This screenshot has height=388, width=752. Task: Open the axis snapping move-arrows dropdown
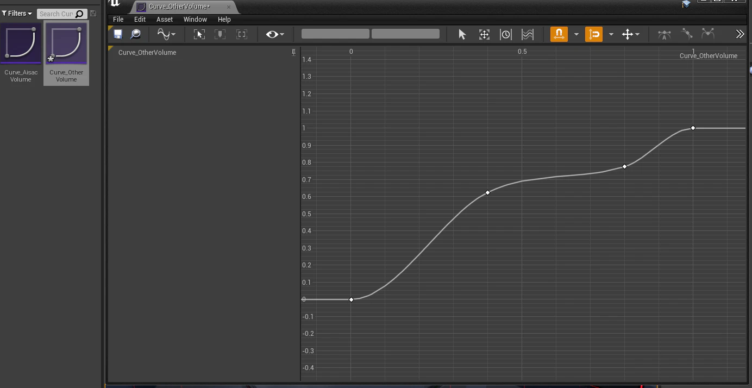(630, 34)
